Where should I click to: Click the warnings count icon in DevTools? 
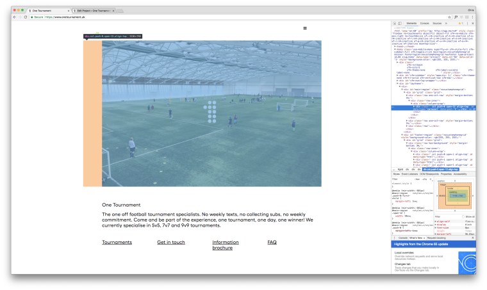pyautogui.click(x=461, y=23)
